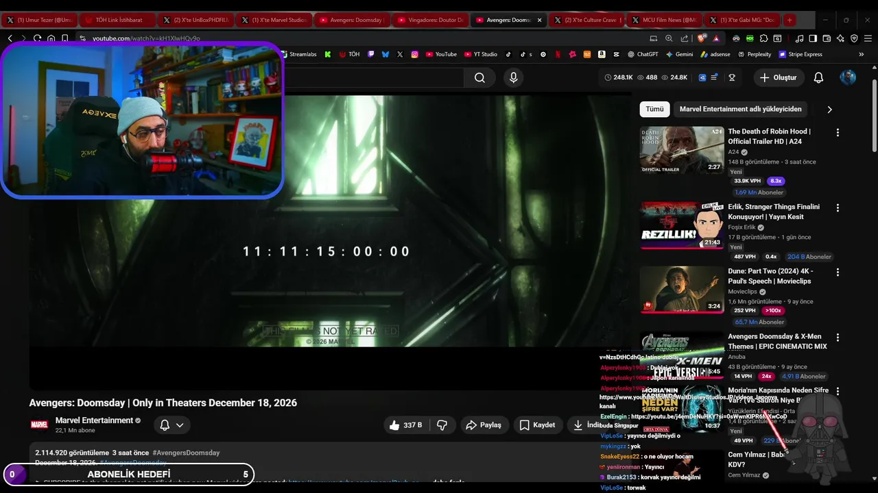Click the Brave Rewards triangle icon
878x493 pixels.
coord(716,38)
